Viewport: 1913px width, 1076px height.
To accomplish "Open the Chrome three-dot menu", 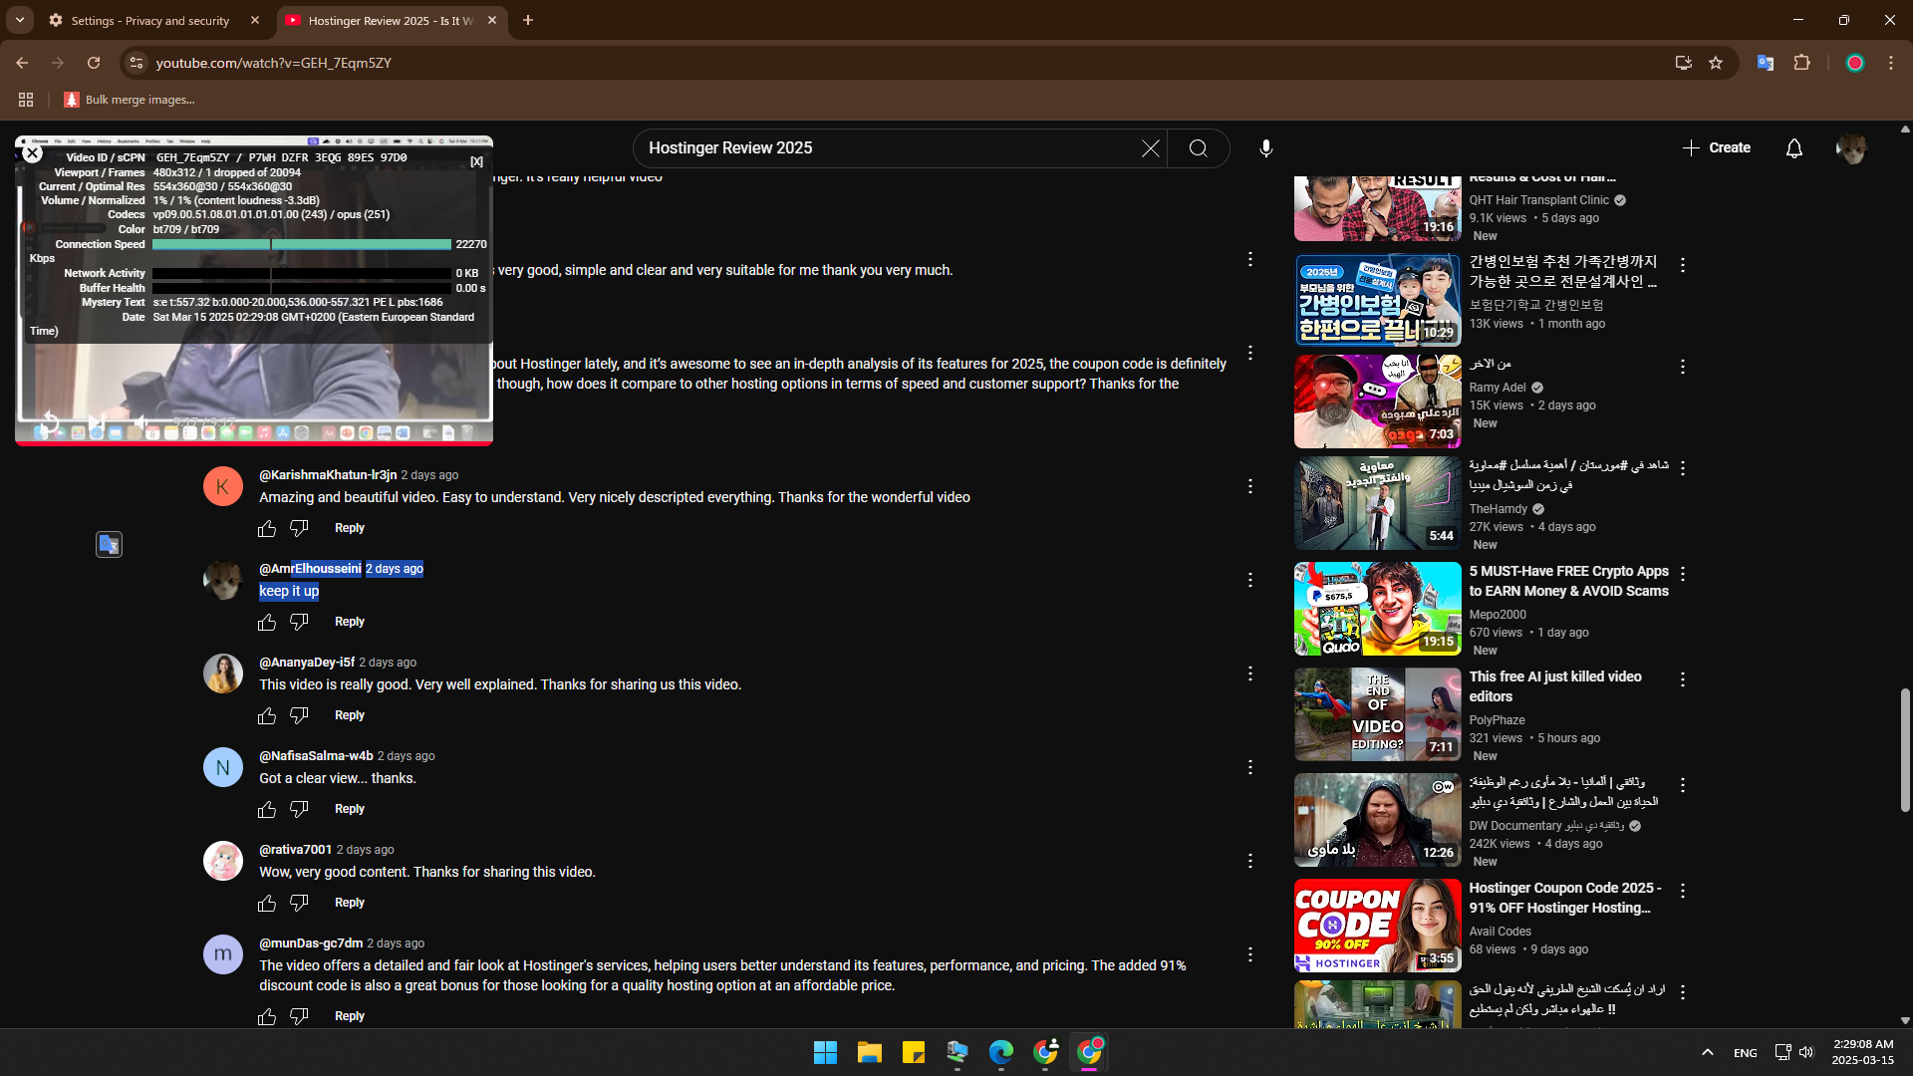I will point(1890,63).
